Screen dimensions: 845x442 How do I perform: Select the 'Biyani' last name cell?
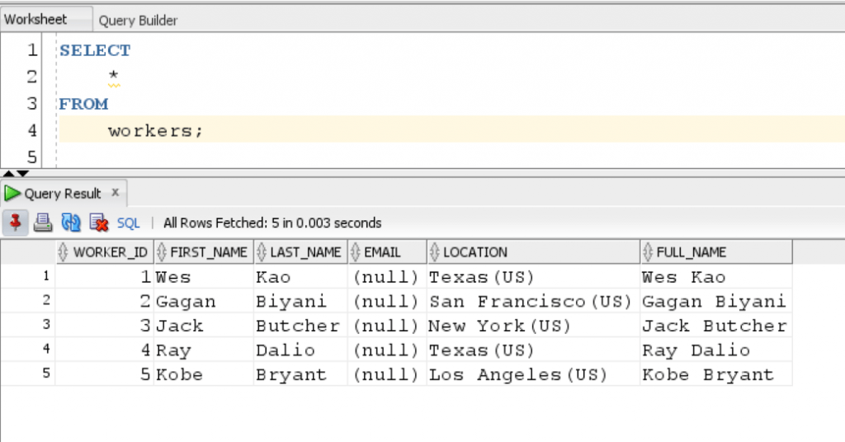(x=300, y=301)
